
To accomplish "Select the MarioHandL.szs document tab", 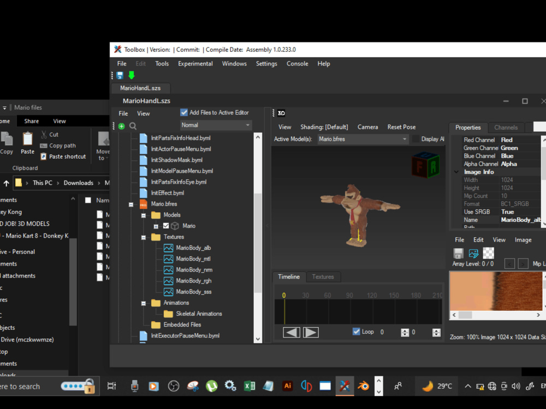I will click(140, 88).
